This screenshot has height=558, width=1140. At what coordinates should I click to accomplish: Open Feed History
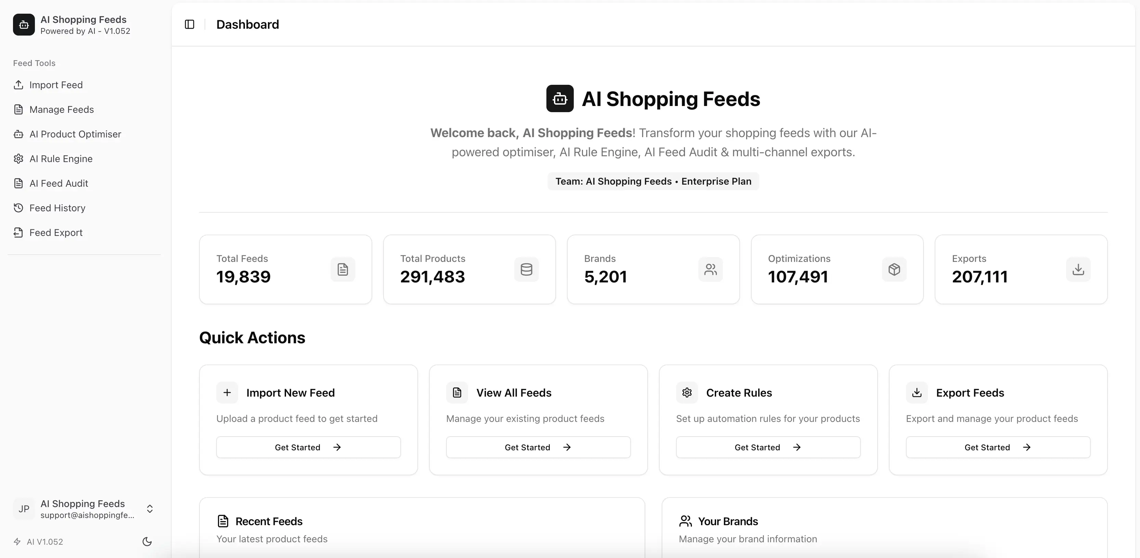(57, 208)
